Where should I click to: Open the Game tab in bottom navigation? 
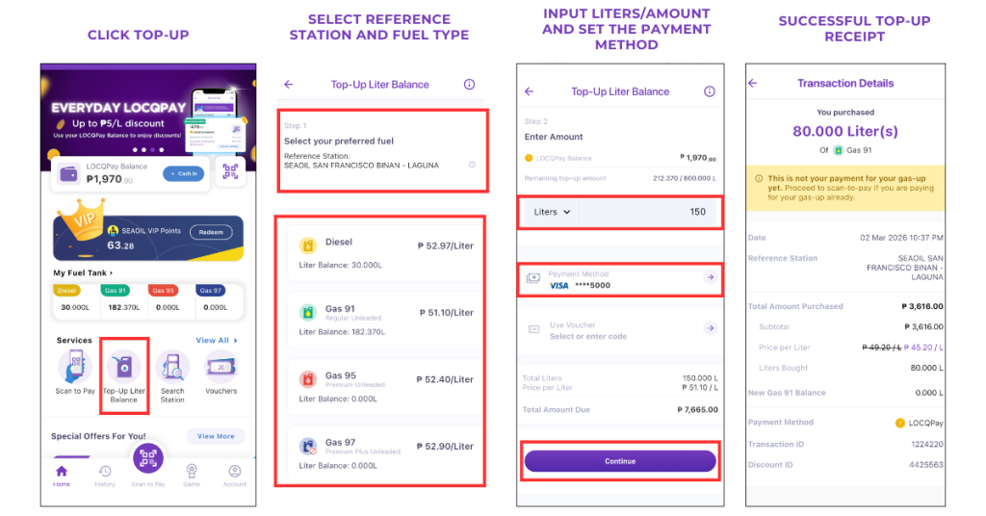click(x=192, y=475)
